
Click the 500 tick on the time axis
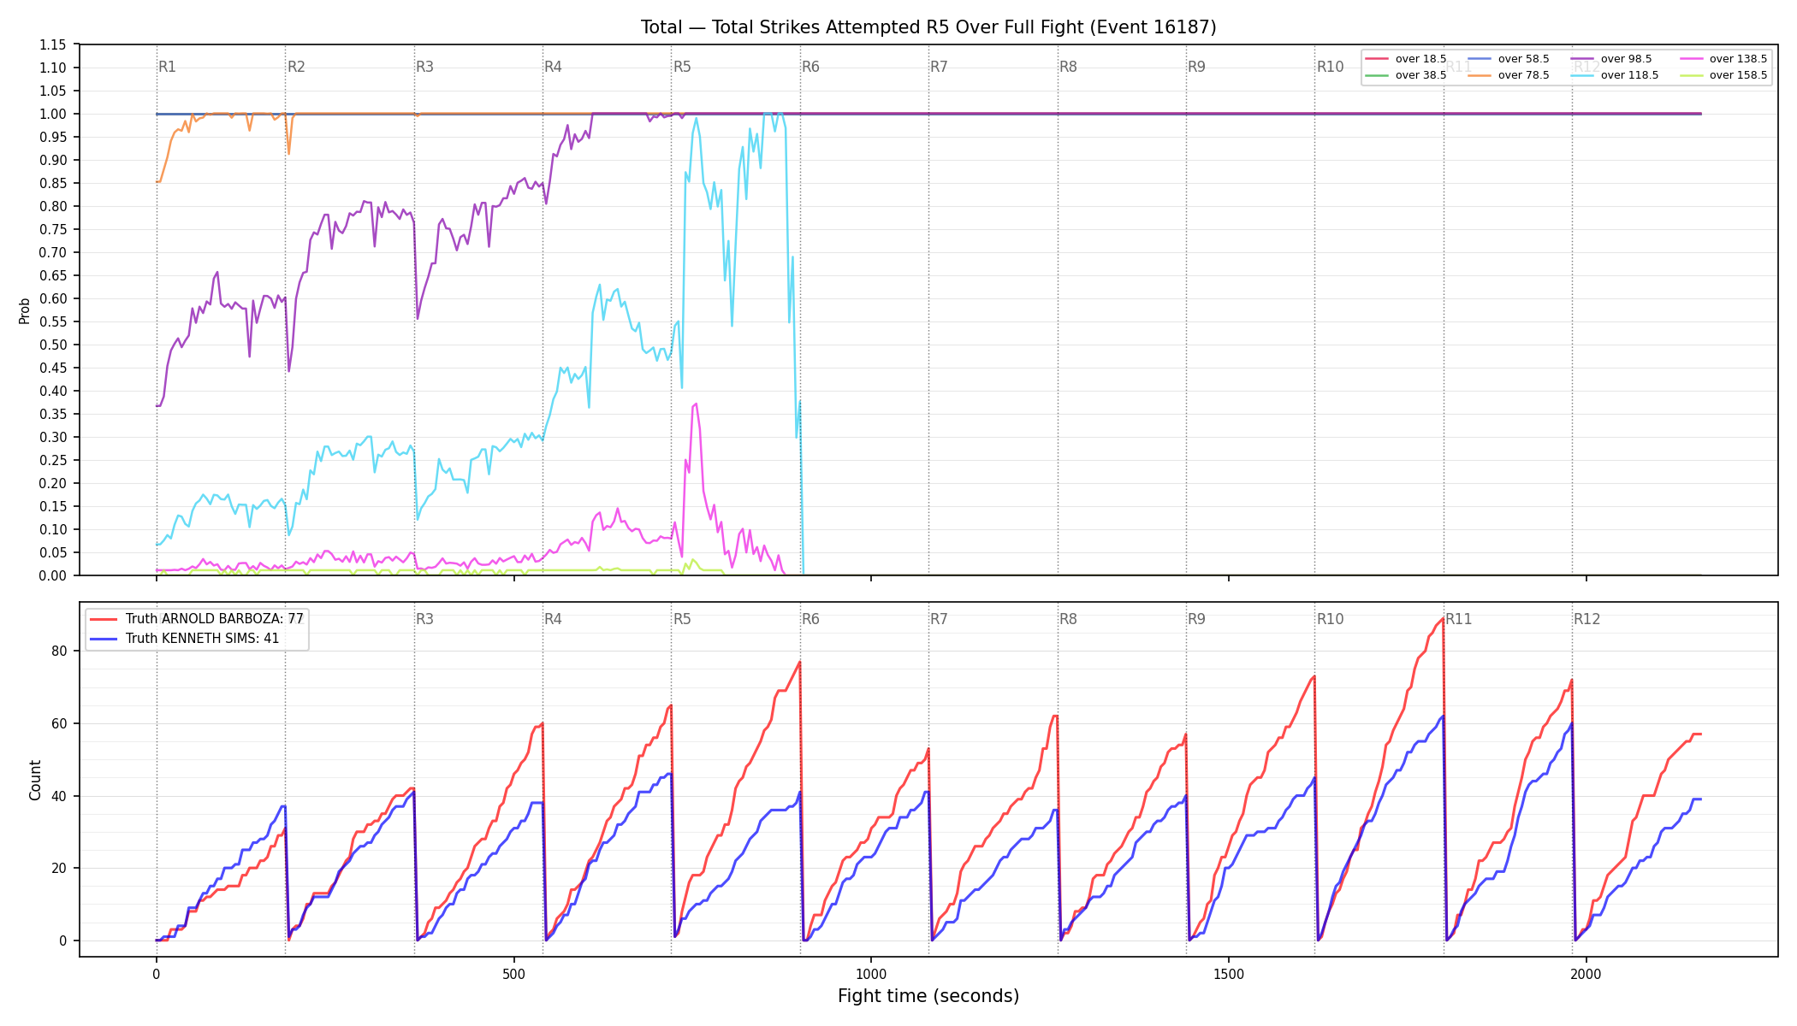[x=513, y=974]
